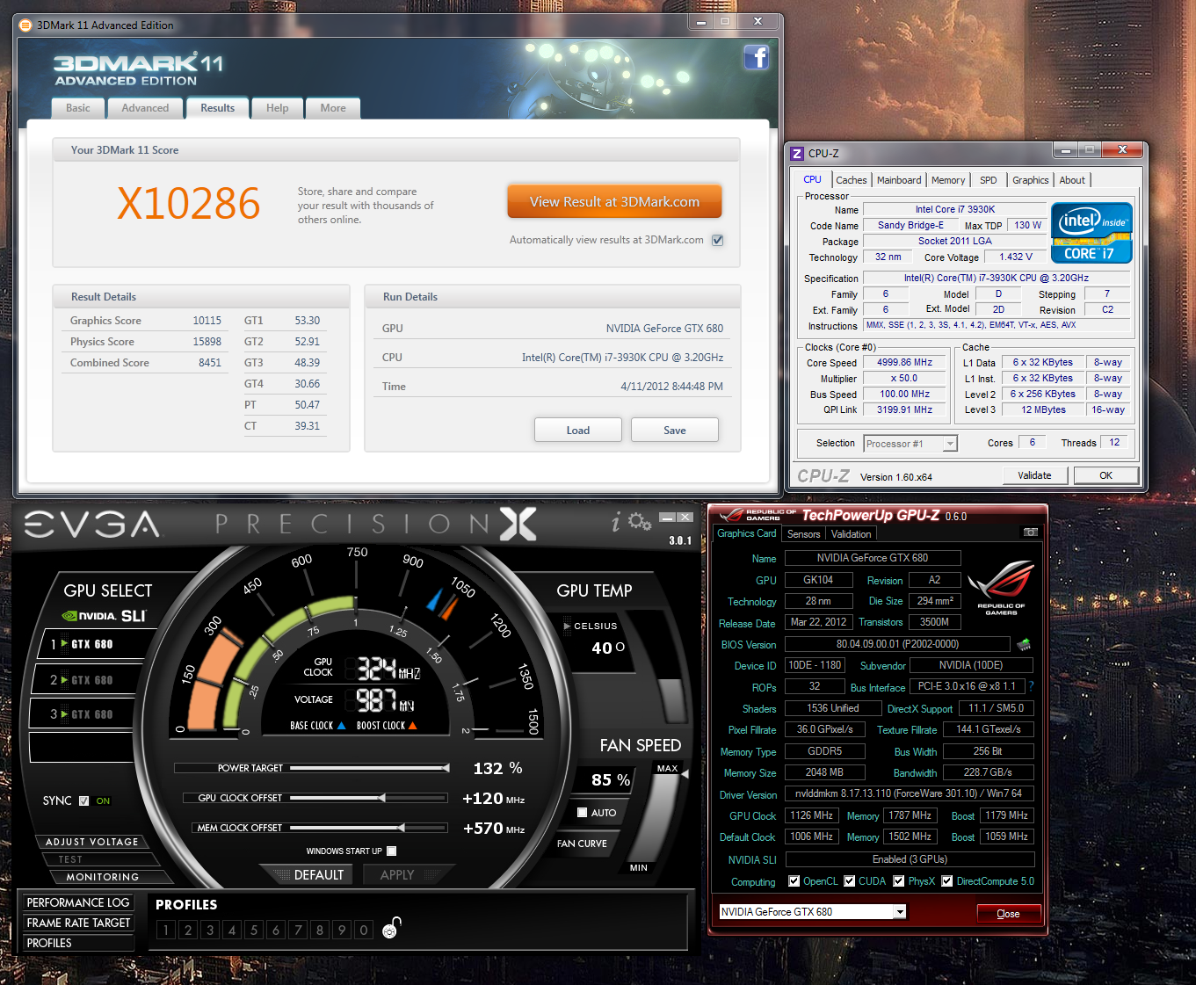Open ADJUST VOLTAGE in Precision X
The width and height of the screenshot is (1196, 985).
click(92, 842)
